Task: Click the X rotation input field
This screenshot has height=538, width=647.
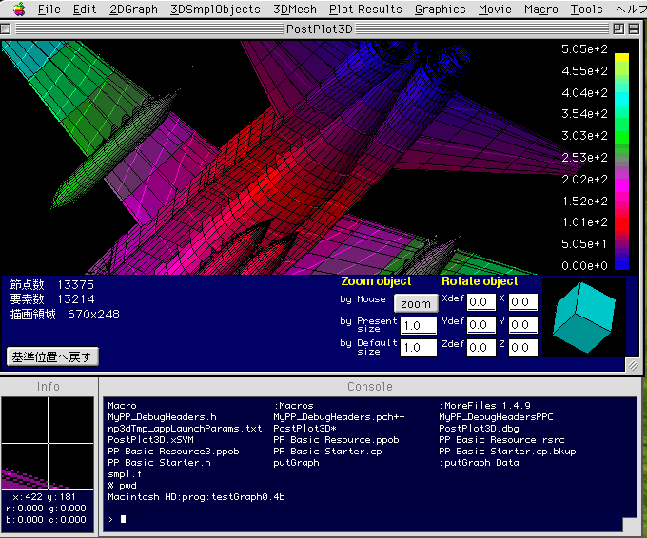Action: click(x=522, y=302)
